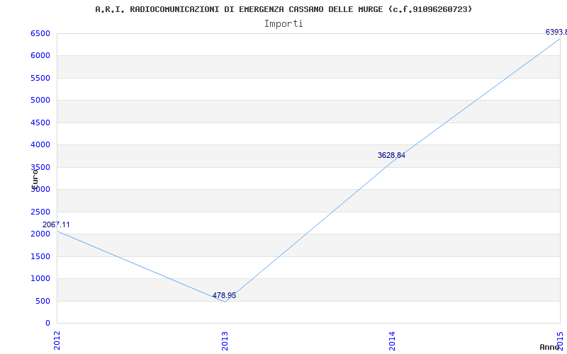Click the 500 y-axis value
Image resolution: width=567 pixels, height=354 pixels.
click(43, 301)
